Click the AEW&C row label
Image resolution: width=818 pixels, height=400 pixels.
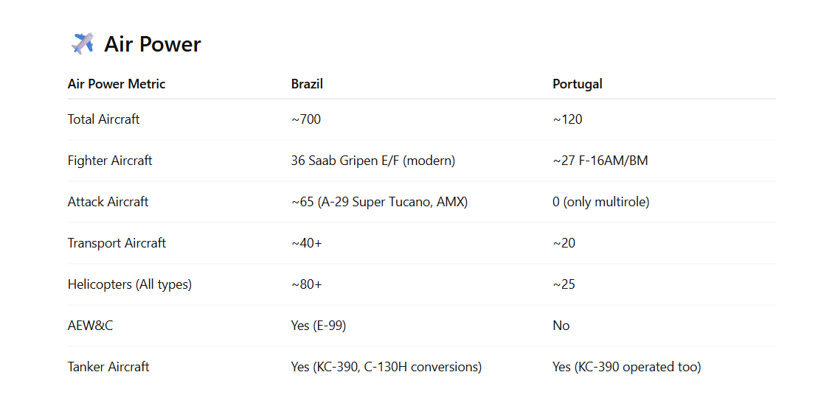tap(90, 326)
